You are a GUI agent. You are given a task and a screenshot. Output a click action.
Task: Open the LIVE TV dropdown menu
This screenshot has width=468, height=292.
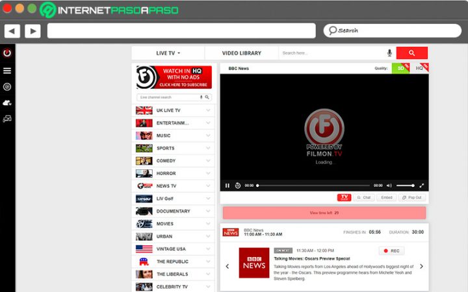tap(168, 53)
